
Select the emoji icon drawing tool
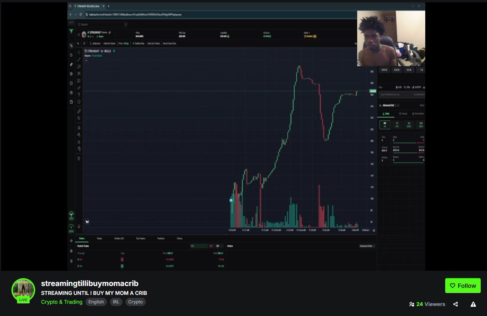point(79,102)
